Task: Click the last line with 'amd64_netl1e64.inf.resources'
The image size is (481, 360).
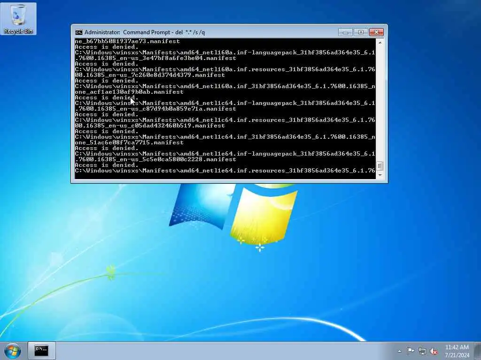Action: 225,171
